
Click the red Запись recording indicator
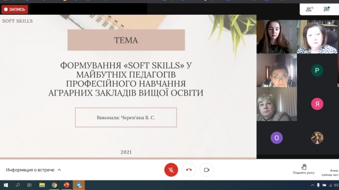coord(15,9)
